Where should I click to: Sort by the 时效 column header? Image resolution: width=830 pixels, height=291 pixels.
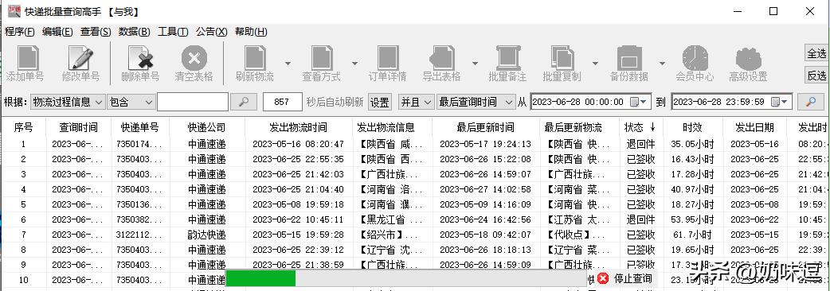coord(692,127)
